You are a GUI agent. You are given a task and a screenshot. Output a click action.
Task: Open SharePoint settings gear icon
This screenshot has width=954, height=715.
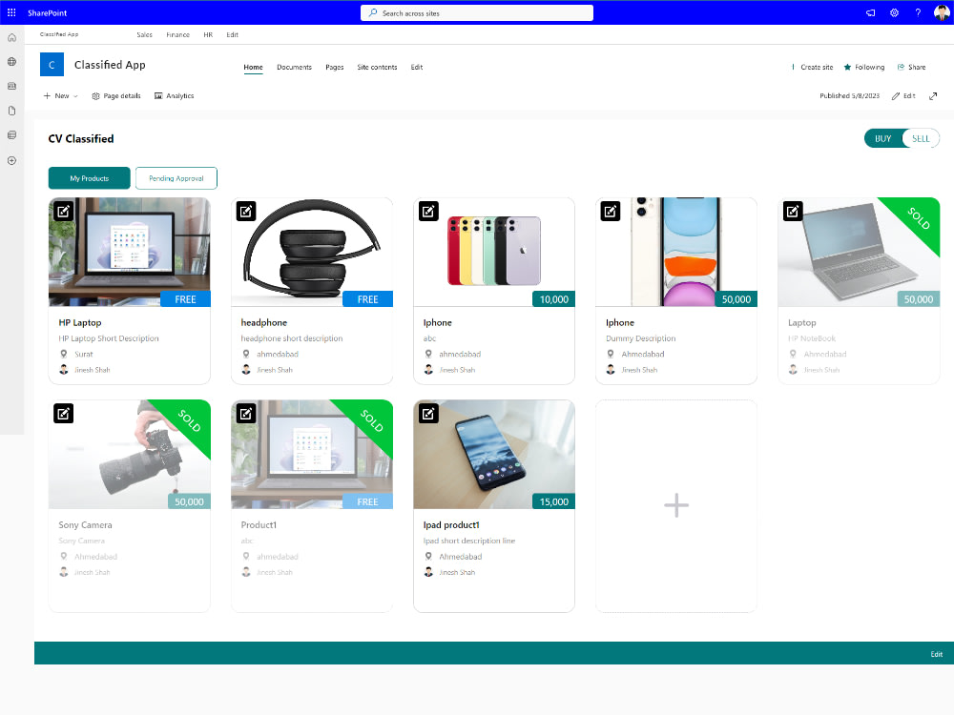click(x=894, y=12)
